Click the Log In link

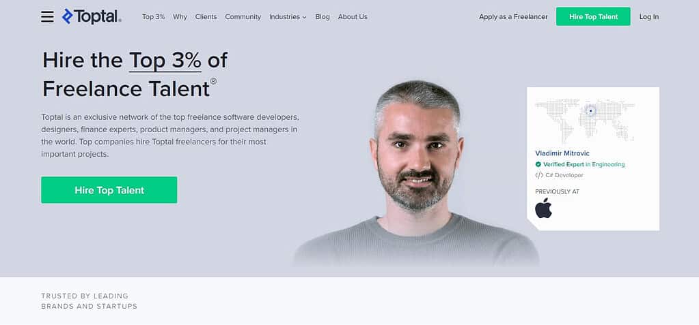point(649,17)
